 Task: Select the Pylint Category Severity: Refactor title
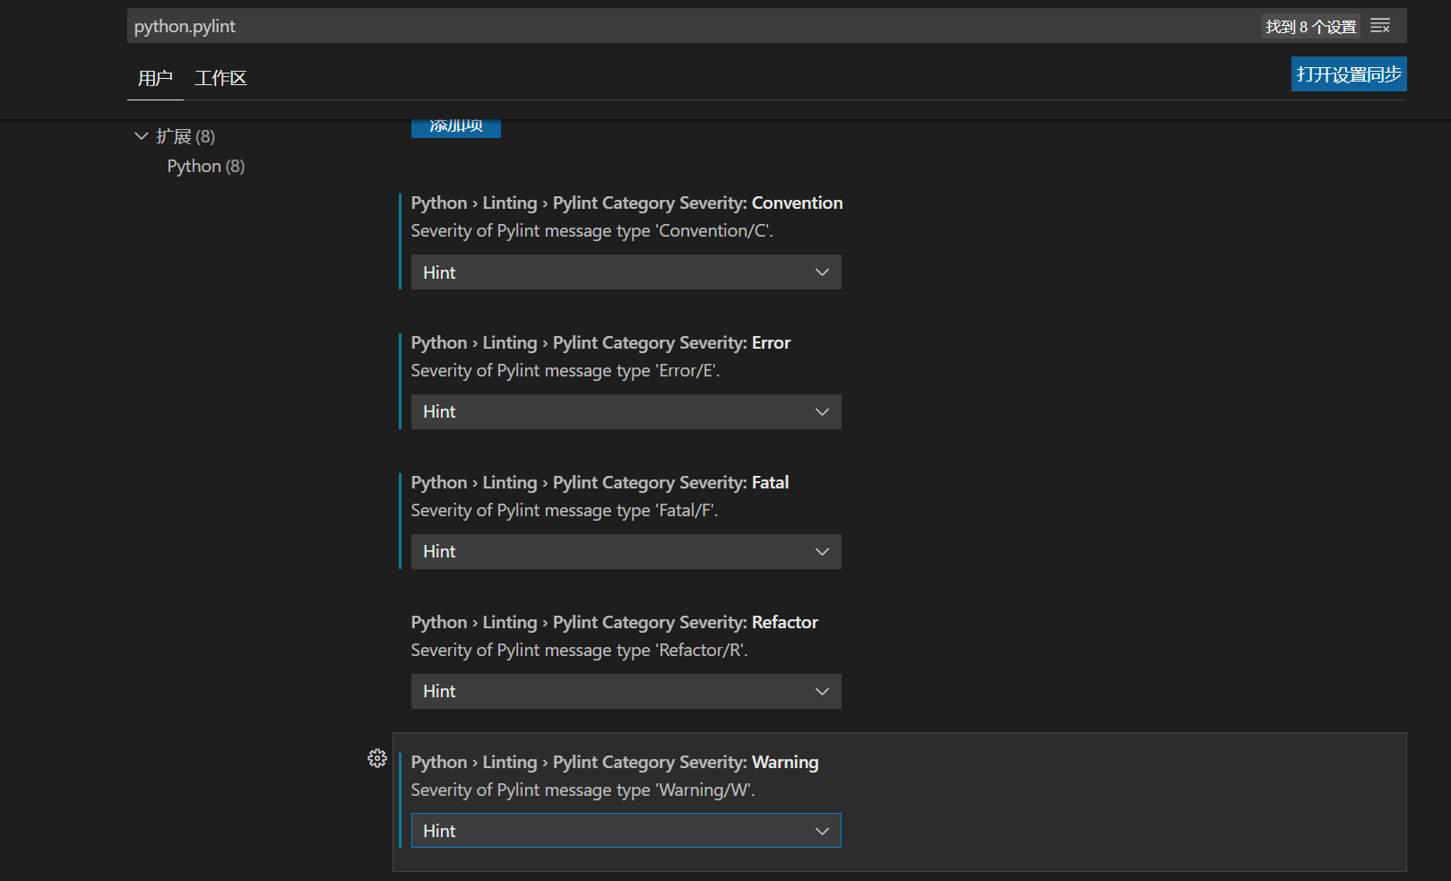[x=615, y=622]
